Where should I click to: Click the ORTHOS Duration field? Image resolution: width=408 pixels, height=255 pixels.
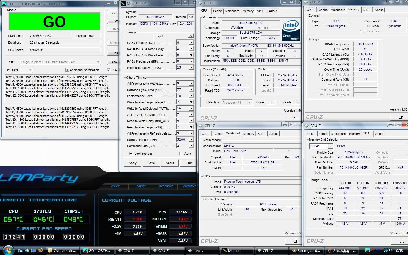tap(65, 43)
